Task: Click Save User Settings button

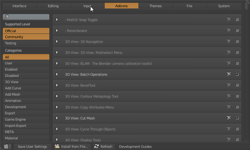Action: coord(32,147)
